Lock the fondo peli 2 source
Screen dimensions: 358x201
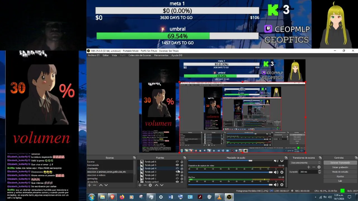click(182, 175)
